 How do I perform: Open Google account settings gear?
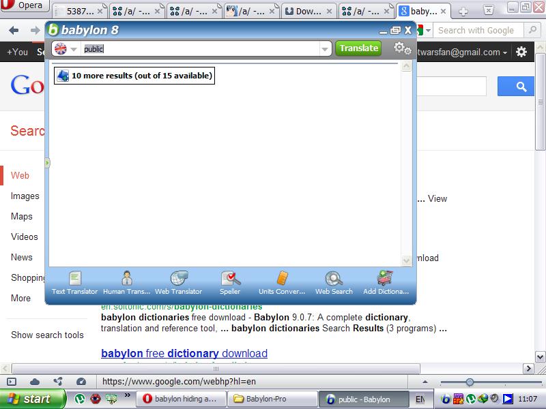(x=521, y=52)
